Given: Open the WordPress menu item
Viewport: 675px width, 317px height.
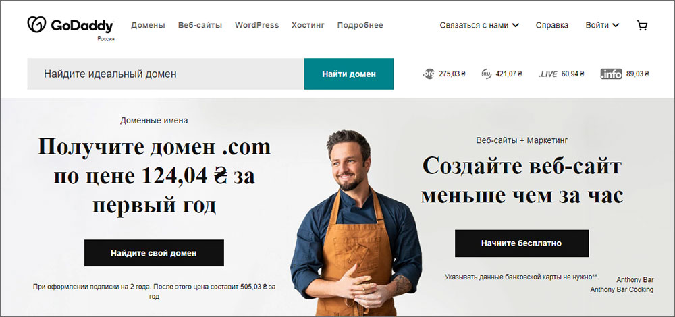Looking at the screenshot, I should click(x=257, y=26).
